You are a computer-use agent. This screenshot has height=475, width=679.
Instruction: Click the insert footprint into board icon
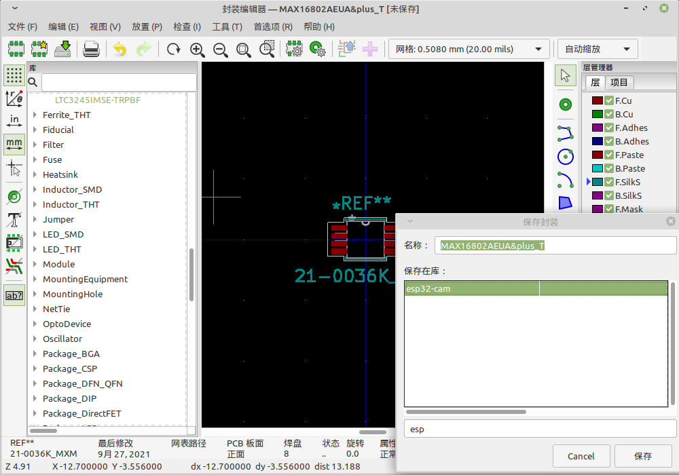click(x=370, y=49)
